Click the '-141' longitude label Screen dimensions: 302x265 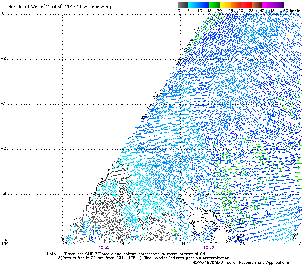[x=180, y=244]
